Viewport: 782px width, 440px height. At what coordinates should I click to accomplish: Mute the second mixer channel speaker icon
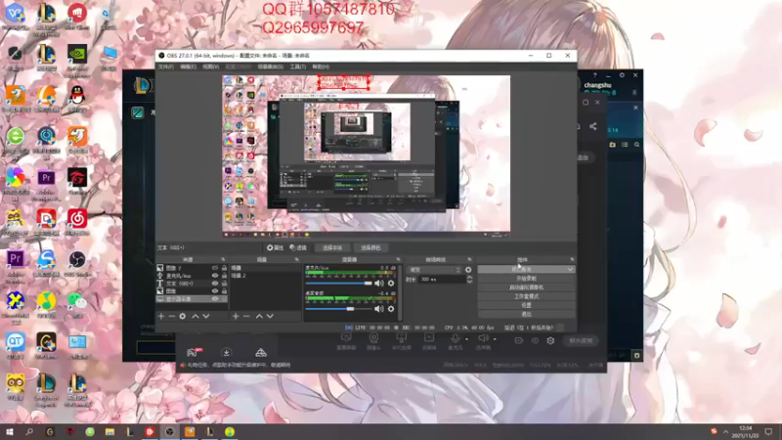[x=379, y=309]
